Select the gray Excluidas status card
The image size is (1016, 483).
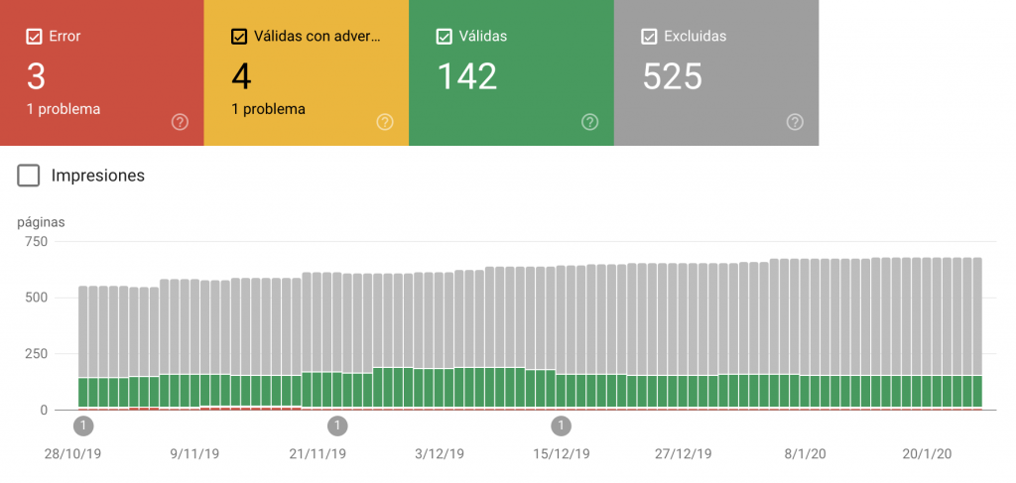pyautogui.click(x=716, y=72)
